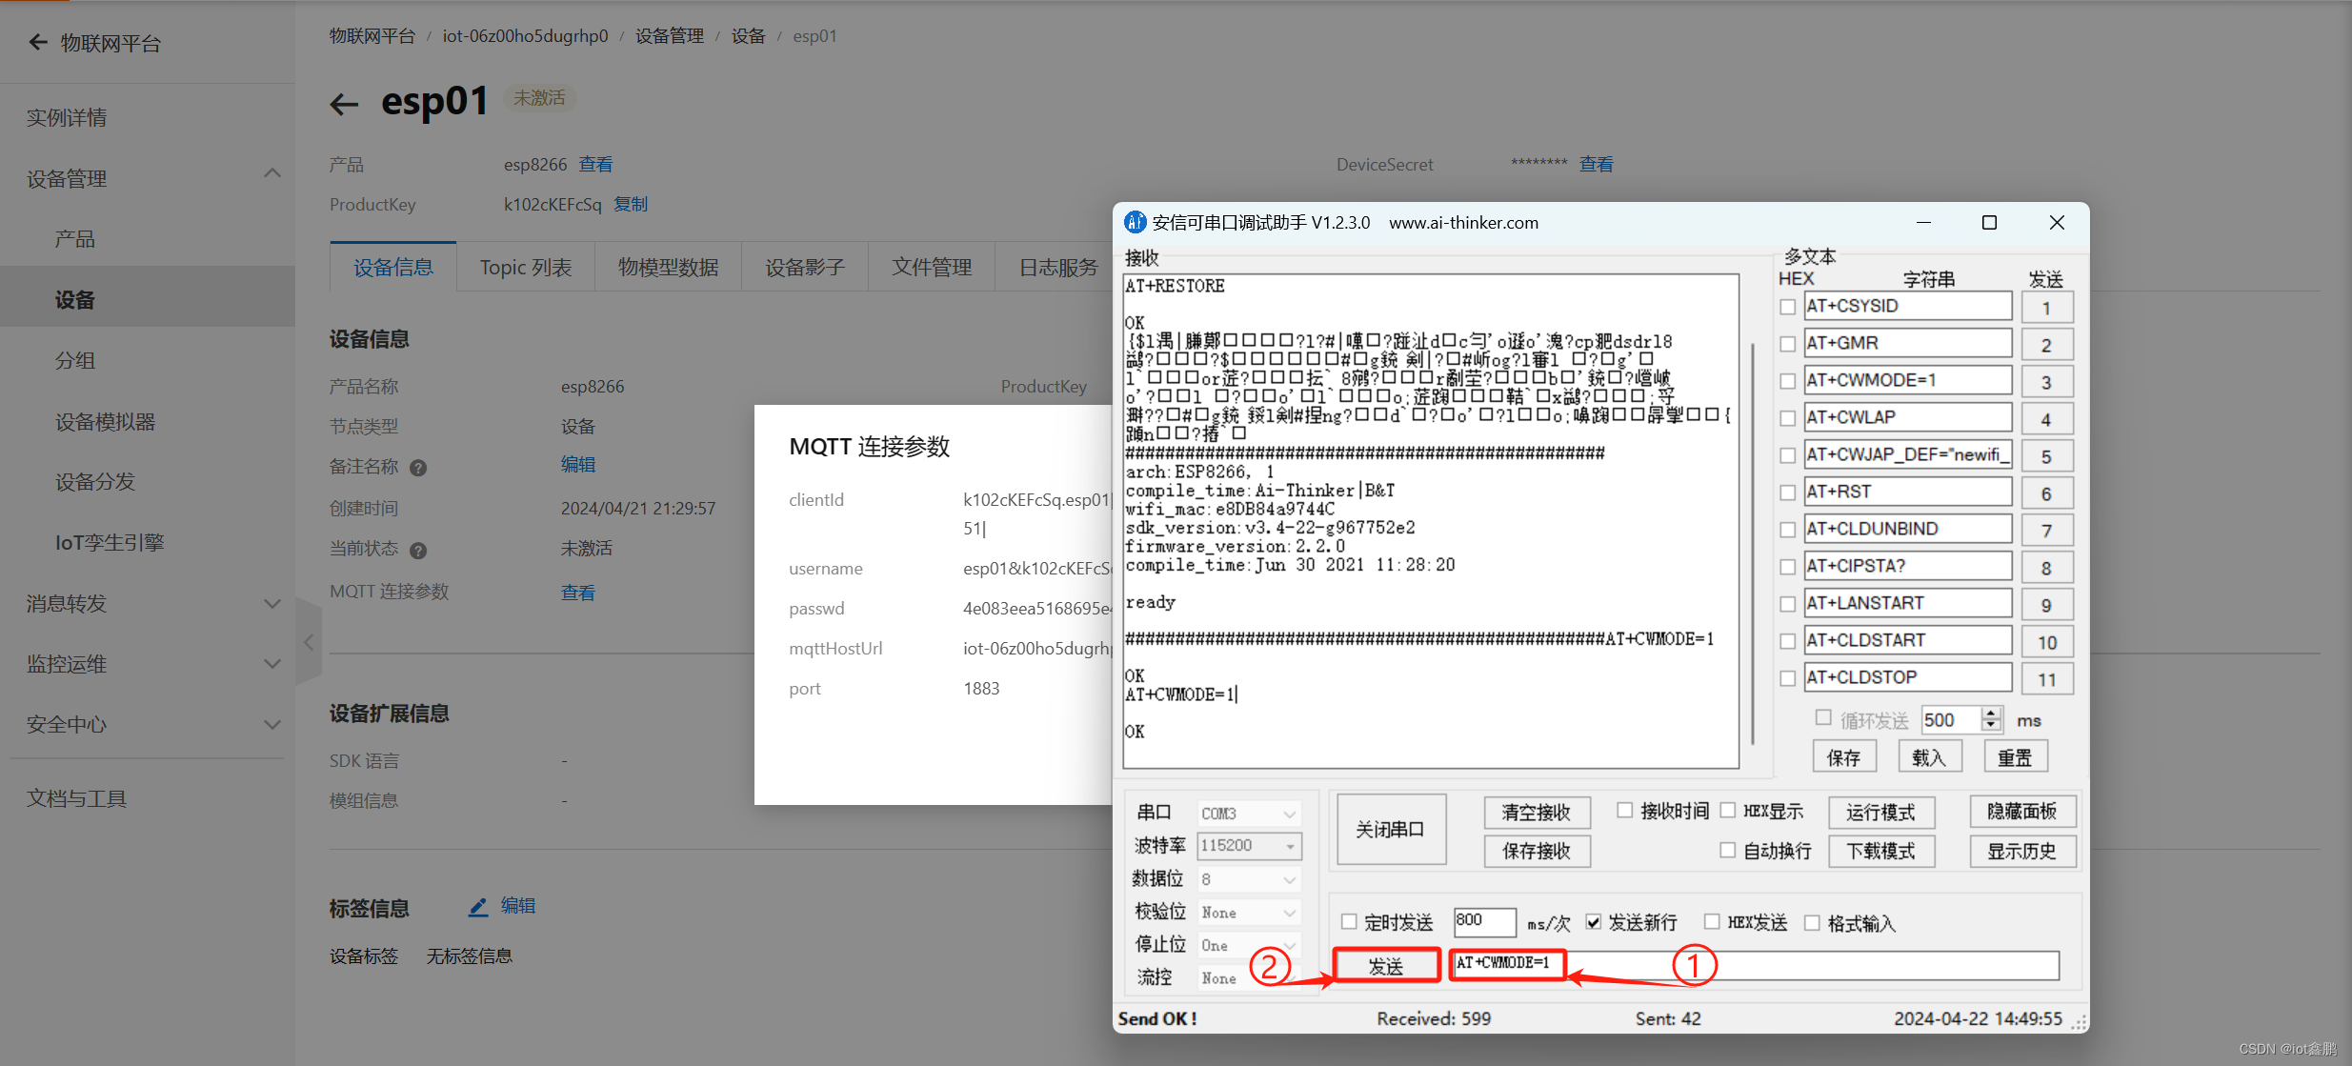Viewport: 2352px width, 1066px height.
Task: Switch to the 文件管理 tab
Action: tap(932, 268)
